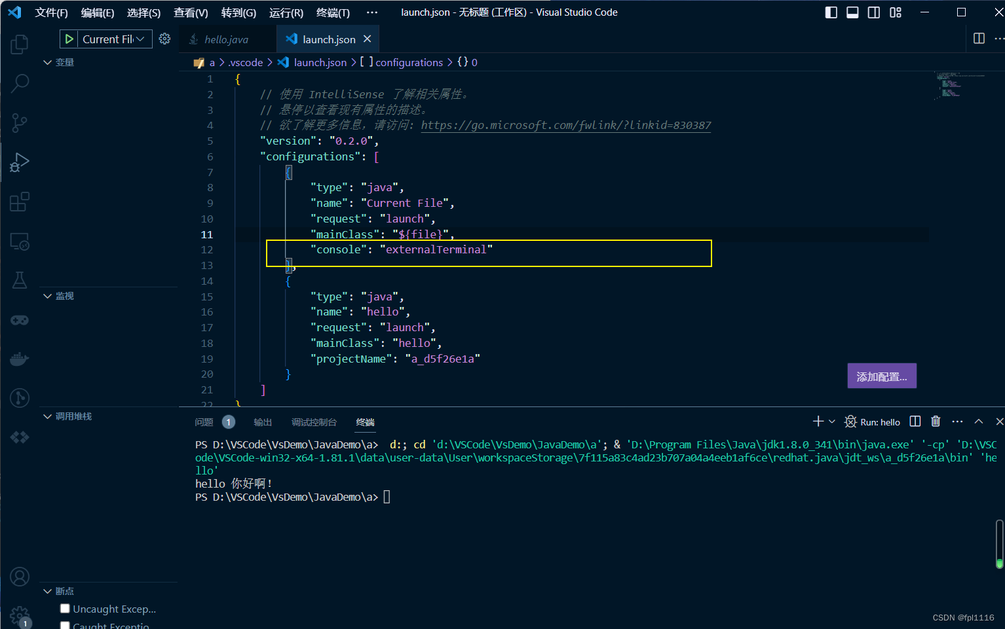Image resolution: width=1005 pixels, height=629 pixels.
Task: Check the Caught Exceptions breakpoint option
Action: coord(65,625)
